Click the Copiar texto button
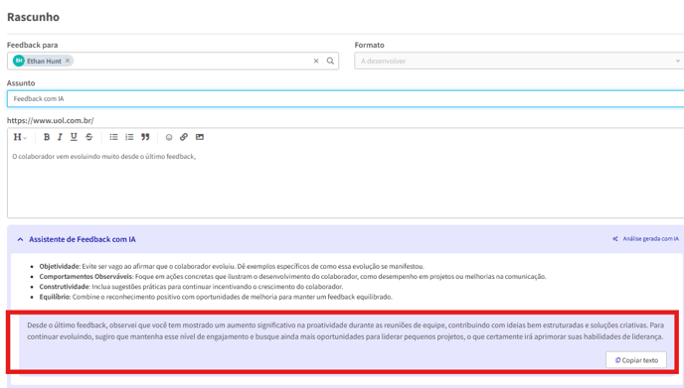The height and width of the screenshot is (388, 684). pos(636,360)
